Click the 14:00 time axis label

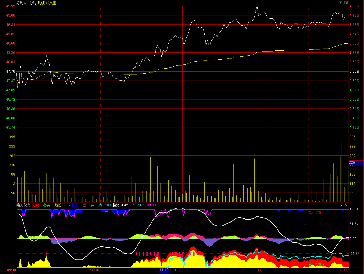[262, 270]
